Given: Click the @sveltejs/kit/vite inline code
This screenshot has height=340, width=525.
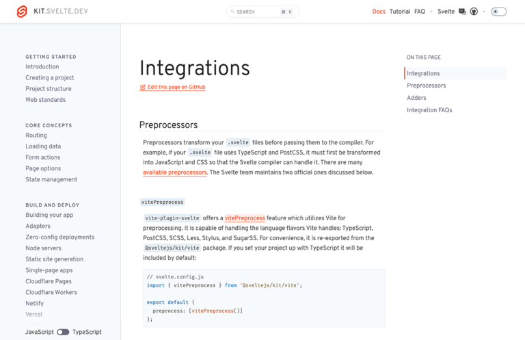Looking at the screenshot, I should coord(172,248).
